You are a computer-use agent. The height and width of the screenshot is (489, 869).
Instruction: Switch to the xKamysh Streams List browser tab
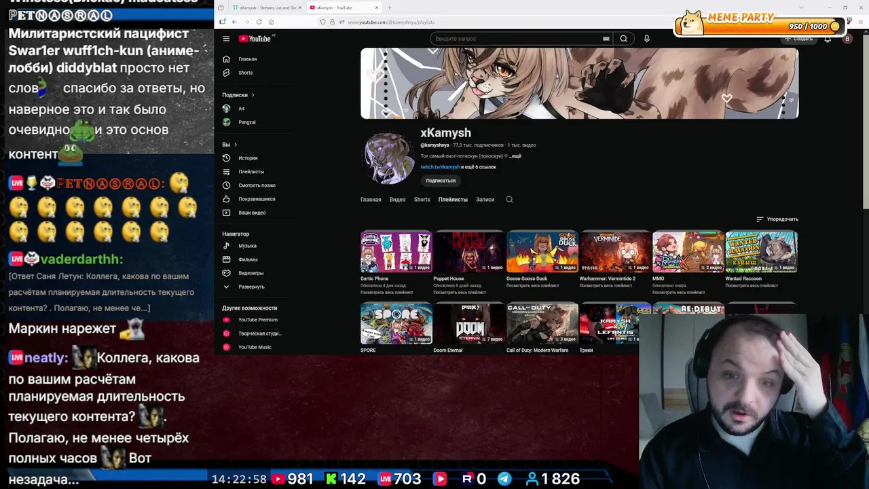[x=267, y=7]
